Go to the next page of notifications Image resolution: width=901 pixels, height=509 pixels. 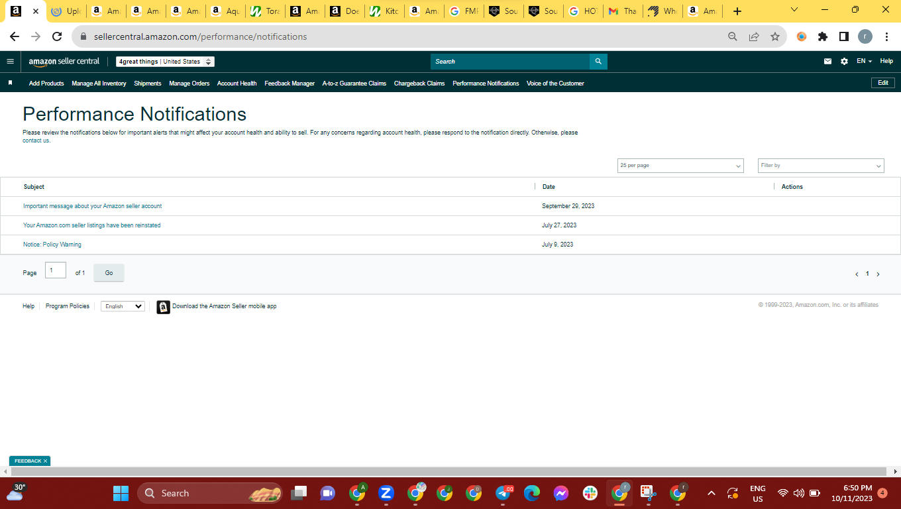878,274
